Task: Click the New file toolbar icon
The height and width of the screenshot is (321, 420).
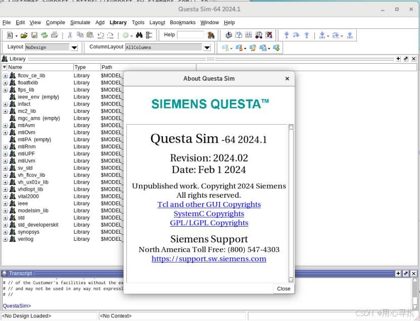Action: pos(10,35)
